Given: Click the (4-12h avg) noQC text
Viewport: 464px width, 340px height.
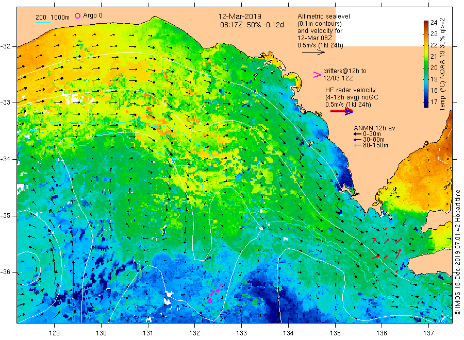Looking at the screenshot, I should [x=352, y=97].
